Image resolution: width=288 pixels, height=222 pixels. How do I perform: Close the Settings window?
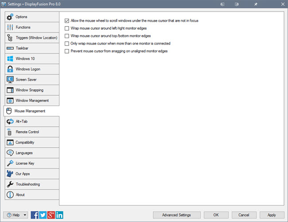pyautogui.click(x=283, y=4)
